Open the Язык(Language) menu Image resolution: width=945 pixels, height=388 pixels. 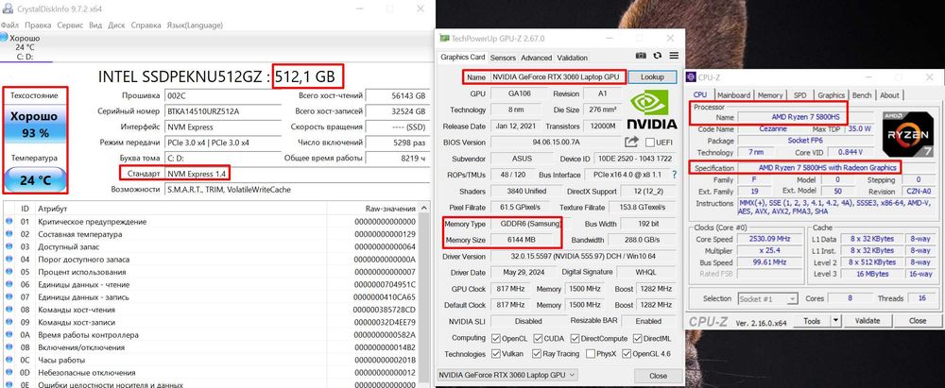coord(194,25)
